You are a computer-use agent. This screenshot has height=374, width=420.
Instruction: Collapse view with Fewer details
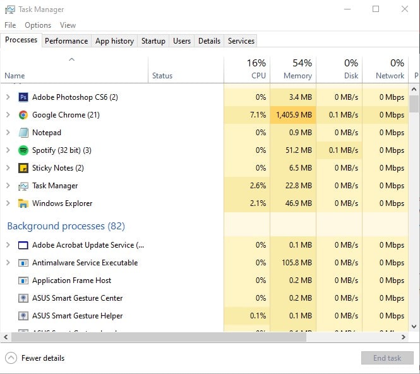(x=35, y=358)
